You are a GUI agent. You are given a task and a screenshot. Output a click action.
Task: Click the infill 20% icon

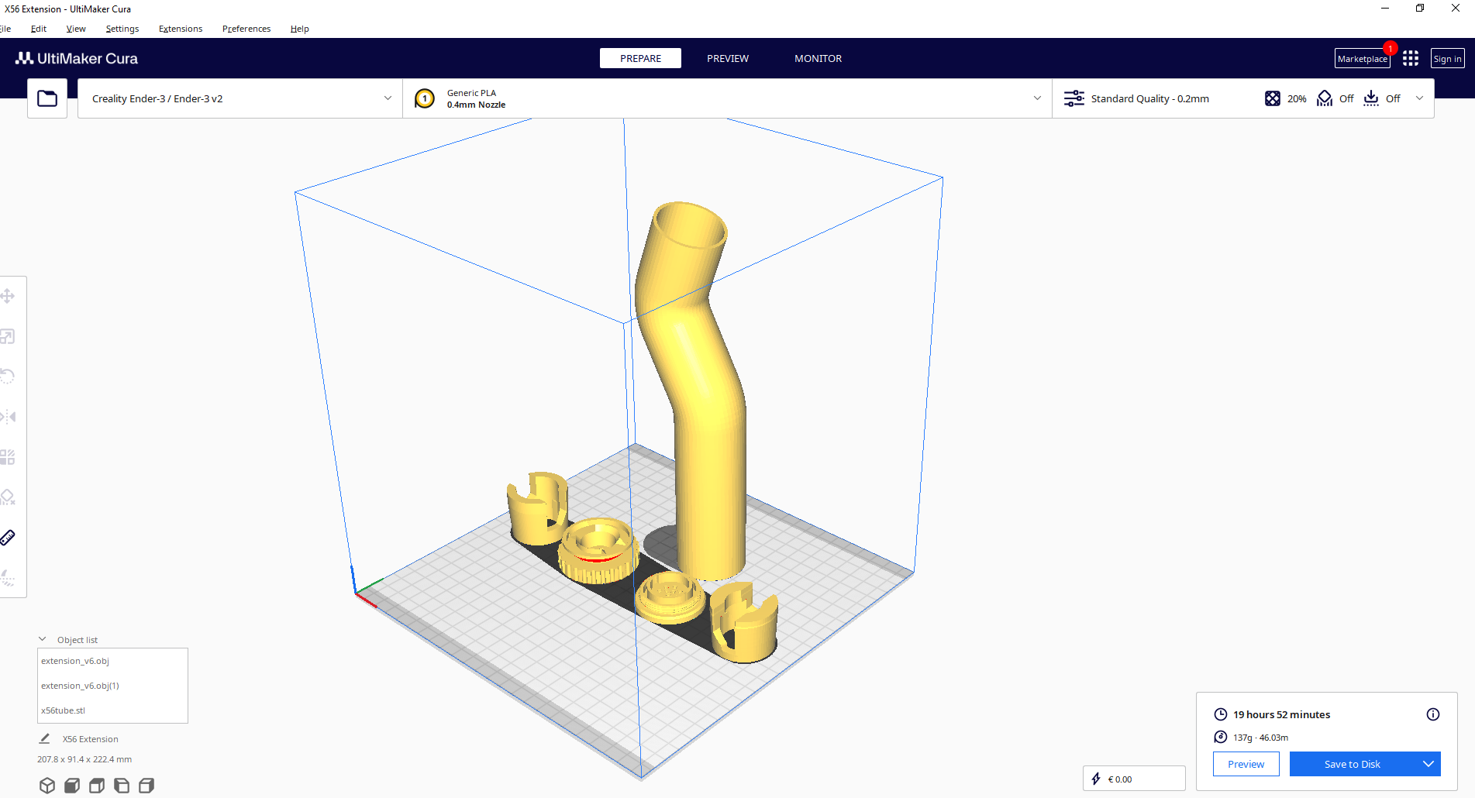click(x=1273, y=98)
